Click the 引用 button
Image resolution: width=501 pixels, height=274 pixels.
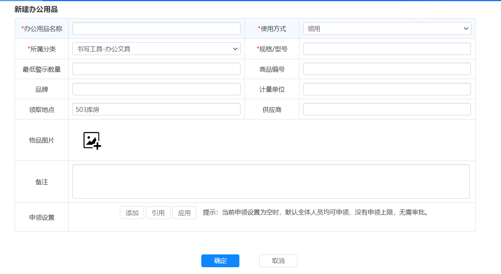(158, 213)
